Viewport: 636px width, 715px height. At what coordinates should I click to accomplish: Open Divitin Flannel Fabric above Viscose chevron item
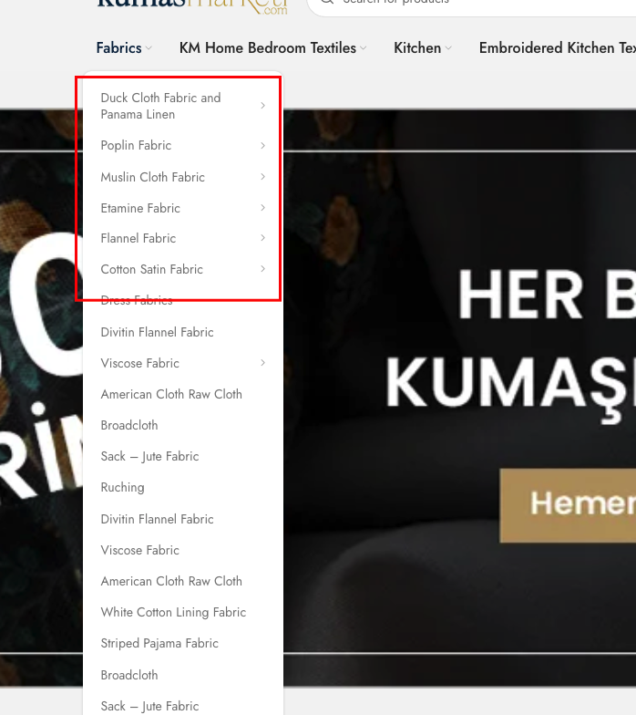157,332
